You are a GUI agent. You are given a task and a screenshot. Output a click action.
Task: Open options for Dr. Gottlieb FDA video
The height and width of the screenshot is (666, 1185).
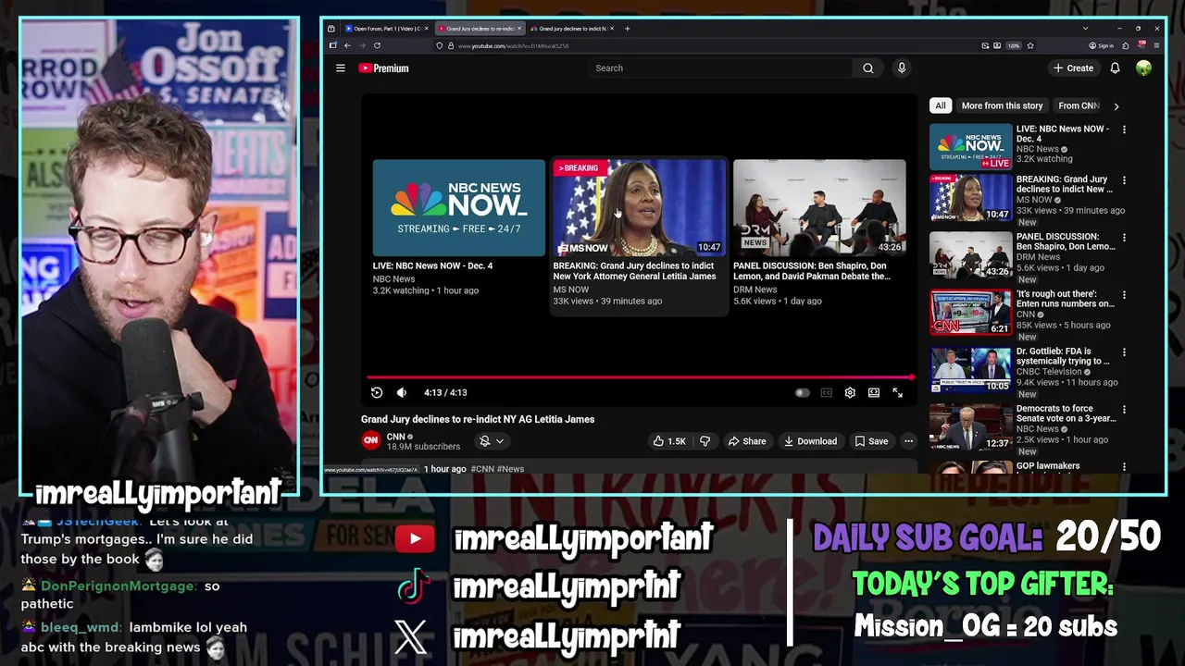[1124, 352]
